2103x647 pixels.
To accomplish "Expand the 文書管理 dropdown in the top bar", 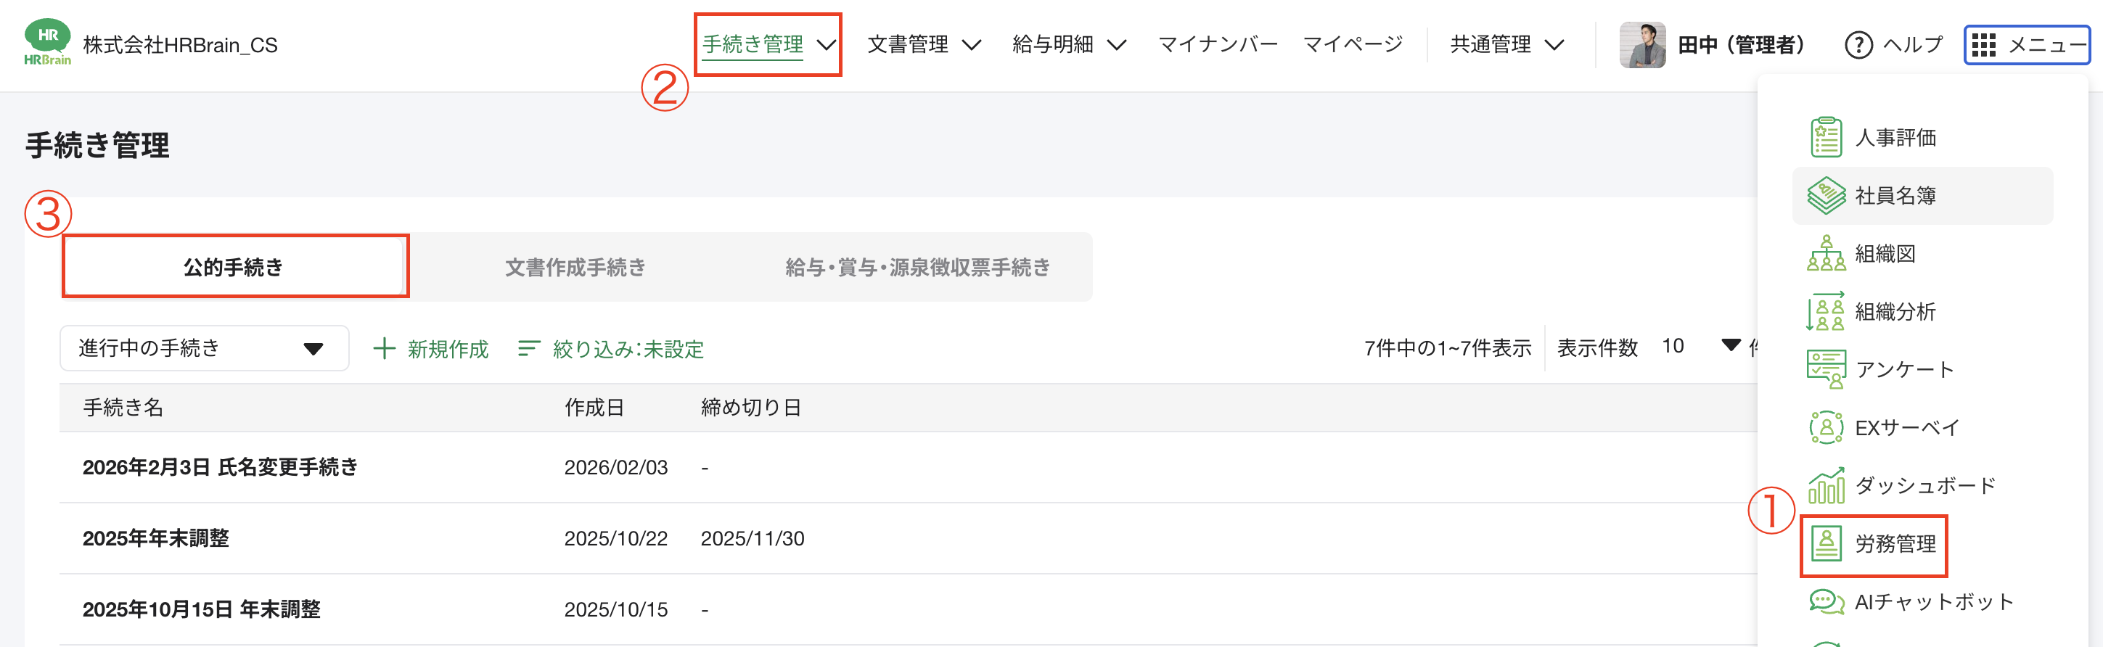I will point(927,44).
